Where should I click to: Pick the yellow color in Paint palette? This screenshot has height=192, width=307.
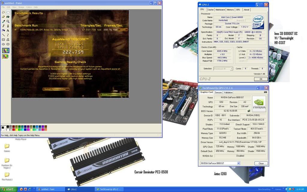(x=16, y=130)
